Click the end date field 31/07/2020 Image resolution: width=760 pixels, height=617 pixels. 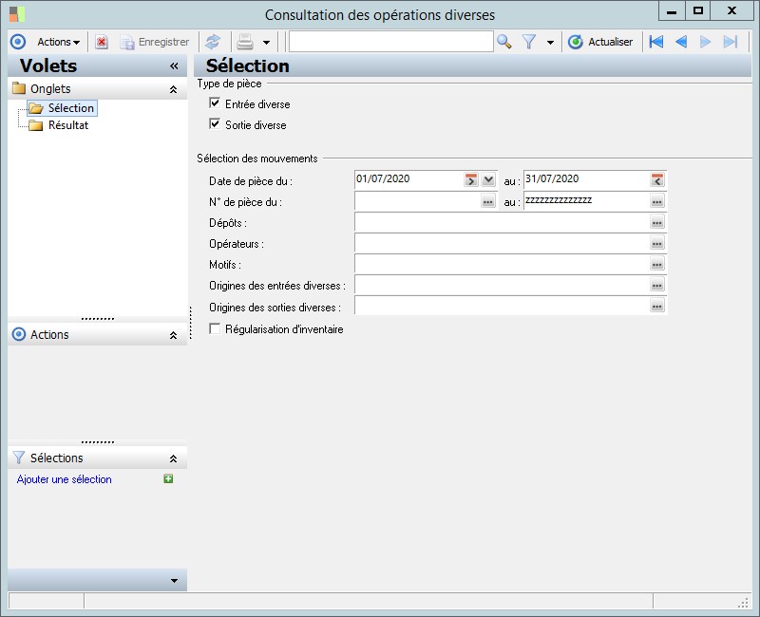click(586, 179)
